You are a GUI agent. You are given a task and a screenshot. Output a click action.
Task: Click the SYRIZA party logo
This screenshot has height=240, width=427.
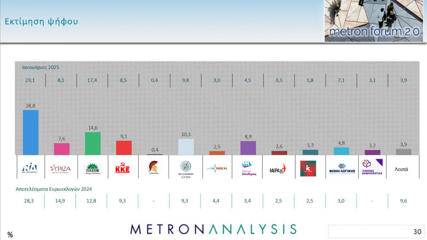pos(60,169)
